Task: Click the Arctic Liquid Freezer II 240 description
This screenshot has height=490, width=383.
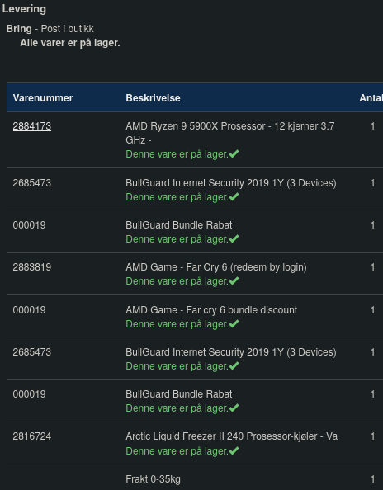Action: pos(232,436)
